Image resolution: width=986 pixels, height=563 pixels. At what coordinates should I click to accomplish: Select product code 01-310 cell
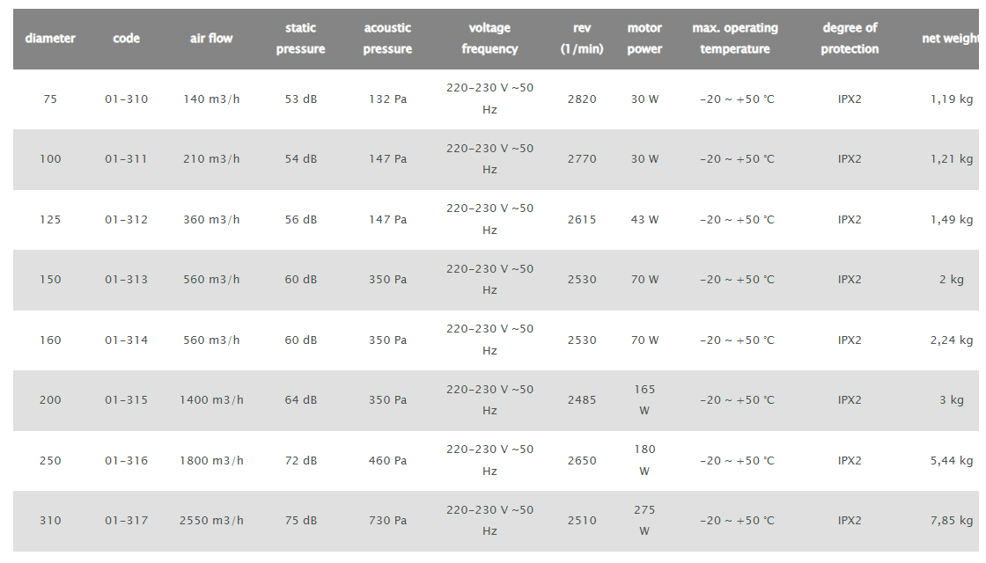pos(127,99)
